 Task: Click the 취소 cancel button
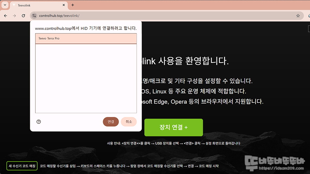click(129, 122)
